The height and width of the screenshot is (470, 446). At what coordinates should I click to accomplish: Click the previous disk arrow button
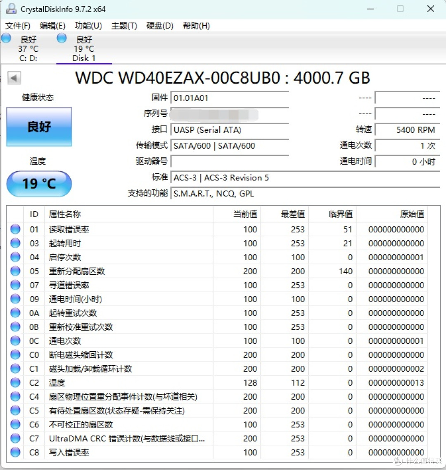point(14,78)
